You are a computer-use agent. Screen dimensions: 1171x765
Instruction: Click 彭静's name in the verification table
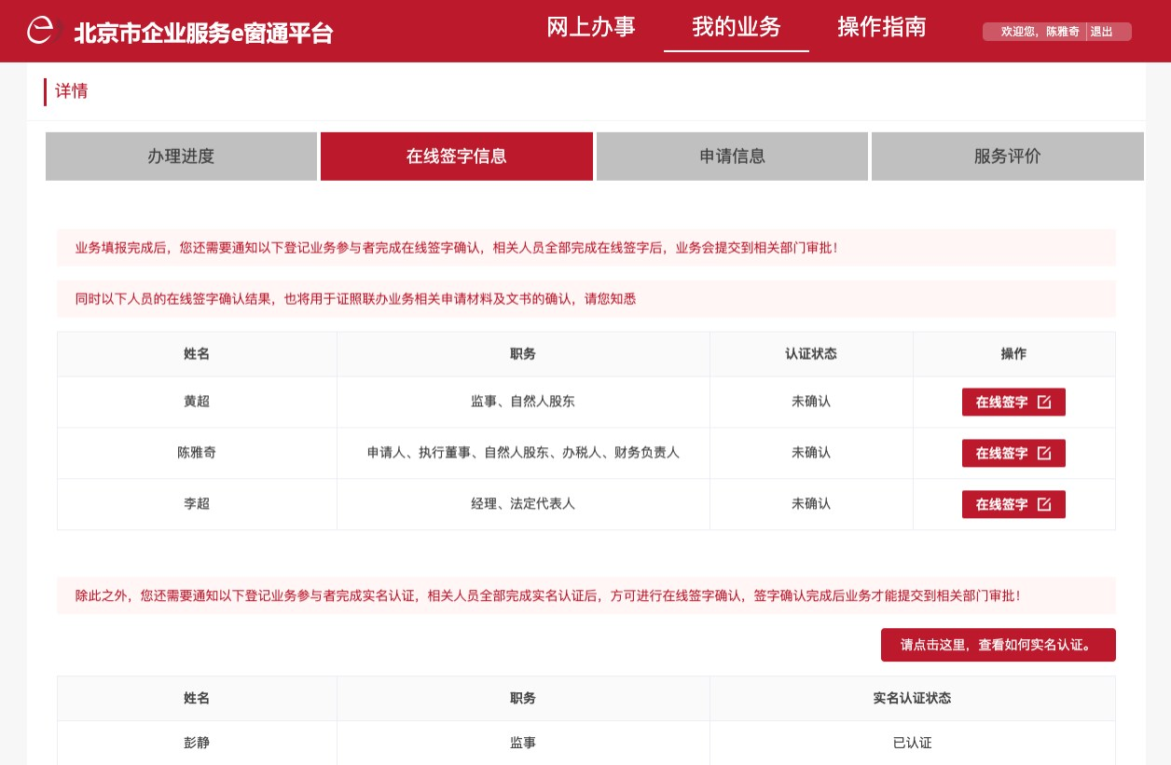pos(197,743)
